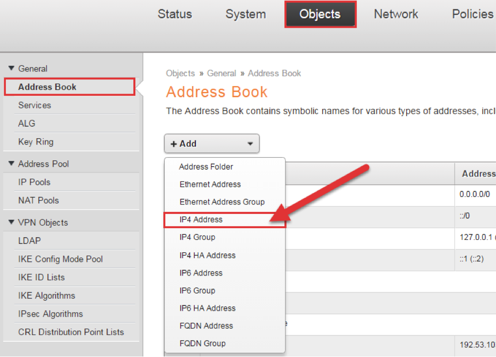Click the Objects breadcrumb link
Image resolution: width=496 pixels, height=357 pixels.
[x=181, y=73]
